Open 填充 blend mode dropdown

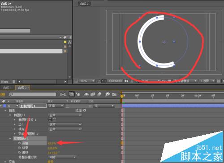point(65,129)
